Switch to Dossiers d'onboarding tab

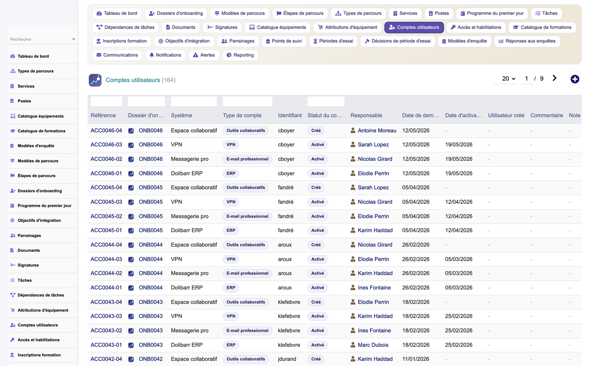(176, 14)
